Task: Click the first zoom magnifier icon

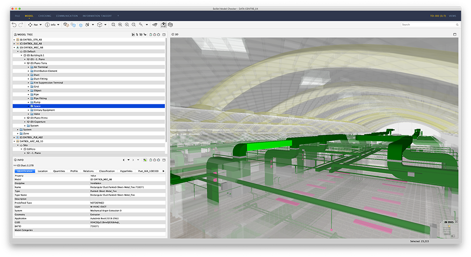Action: point(113,25)
